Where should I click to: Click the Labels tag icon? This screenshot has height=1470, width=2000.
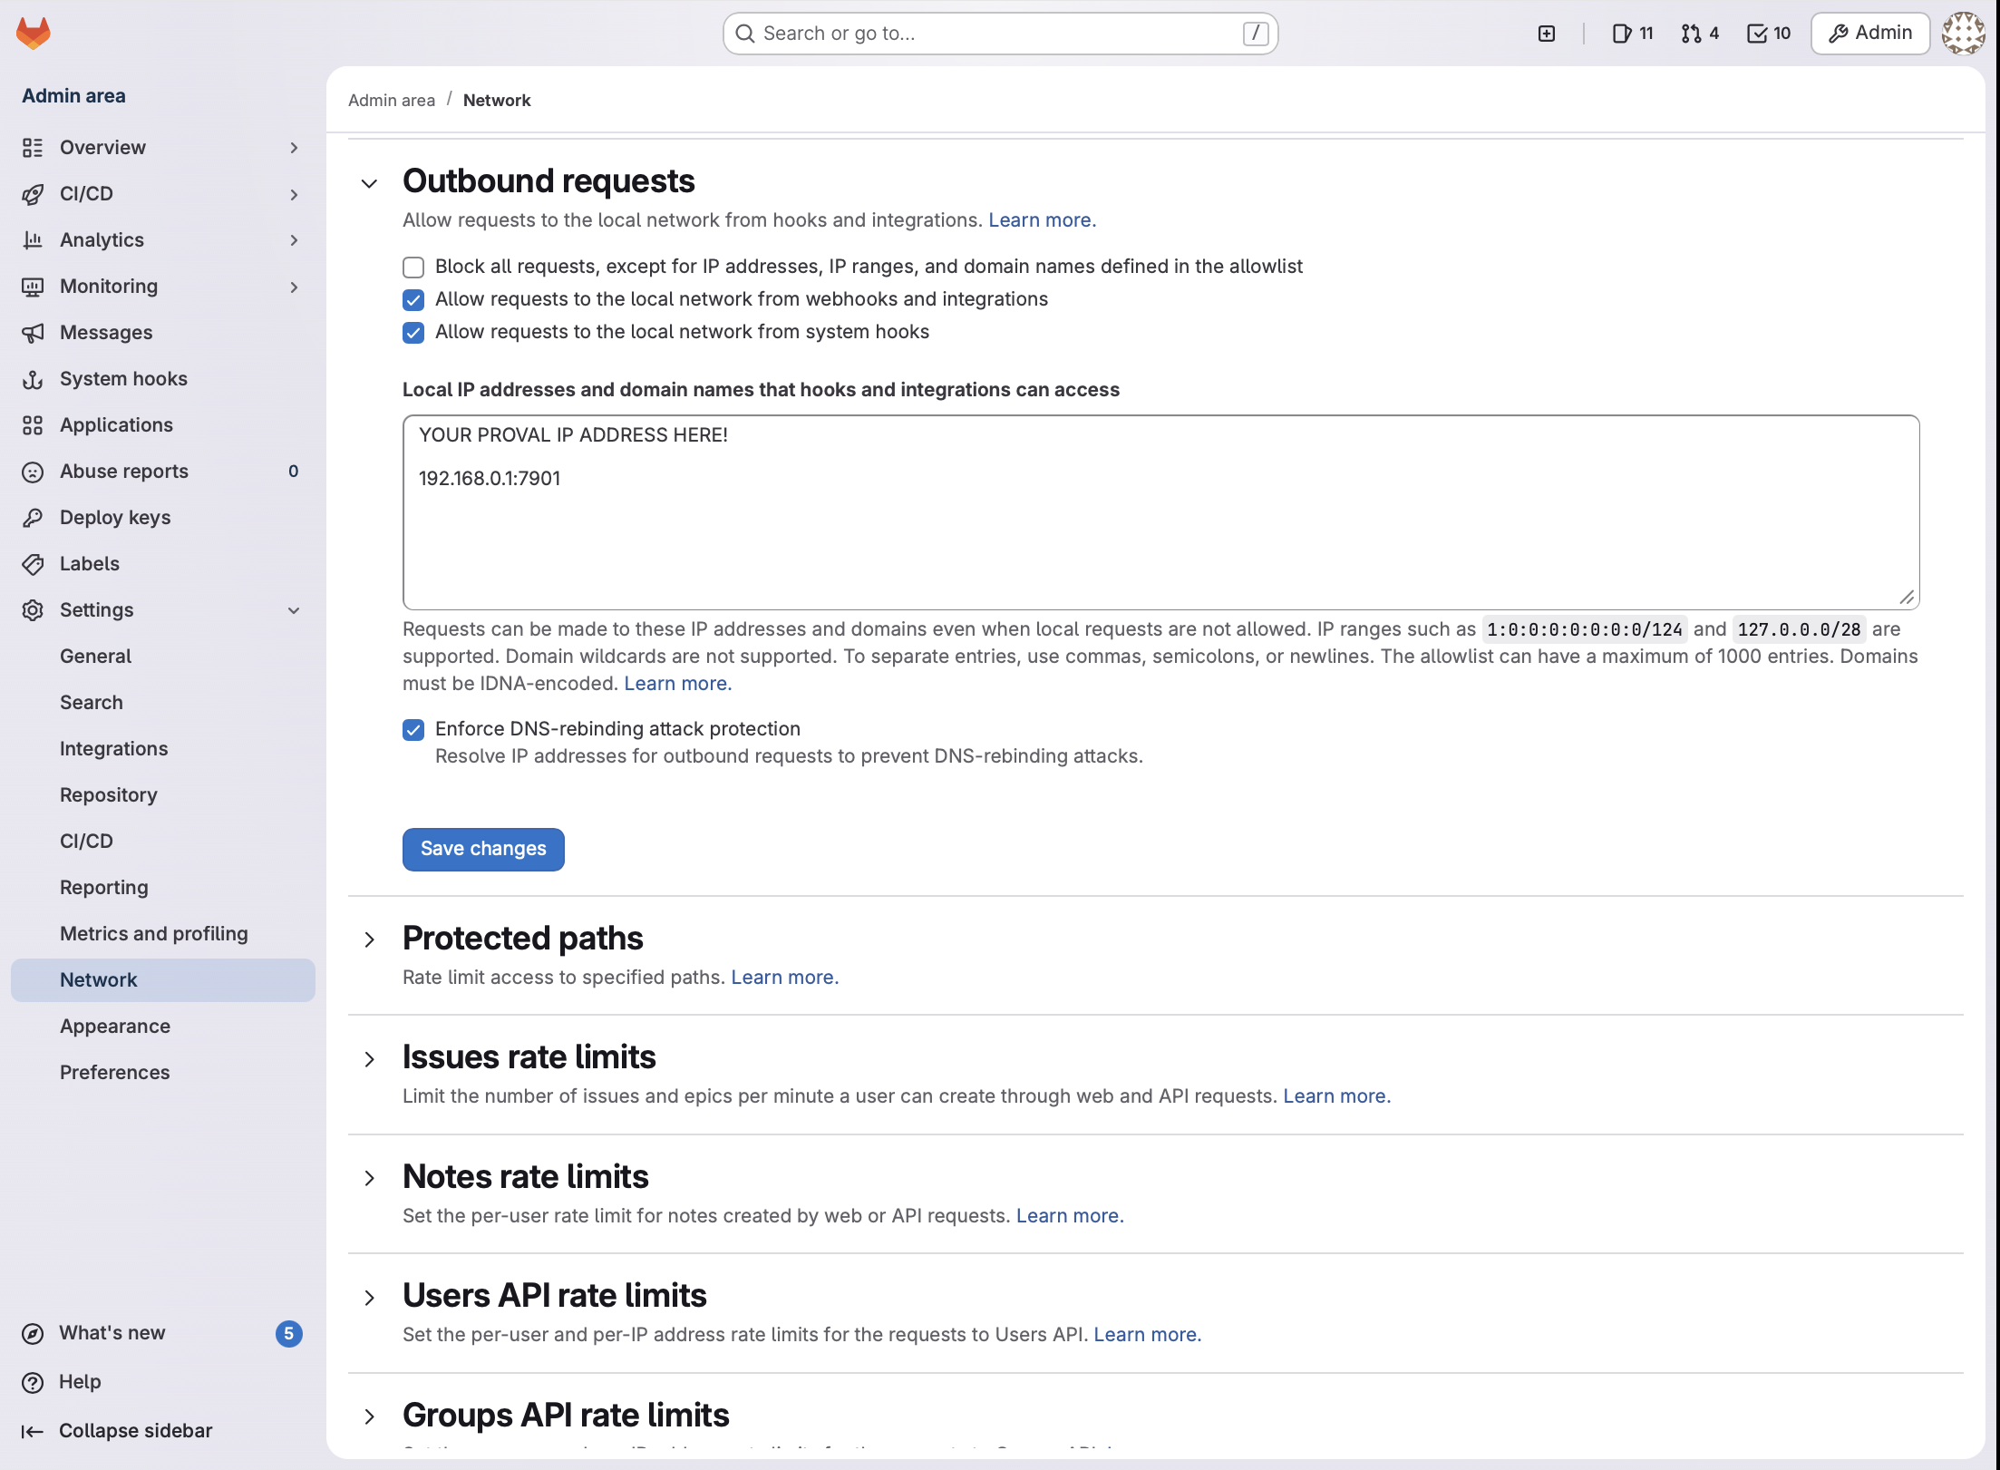click(33, 564)
